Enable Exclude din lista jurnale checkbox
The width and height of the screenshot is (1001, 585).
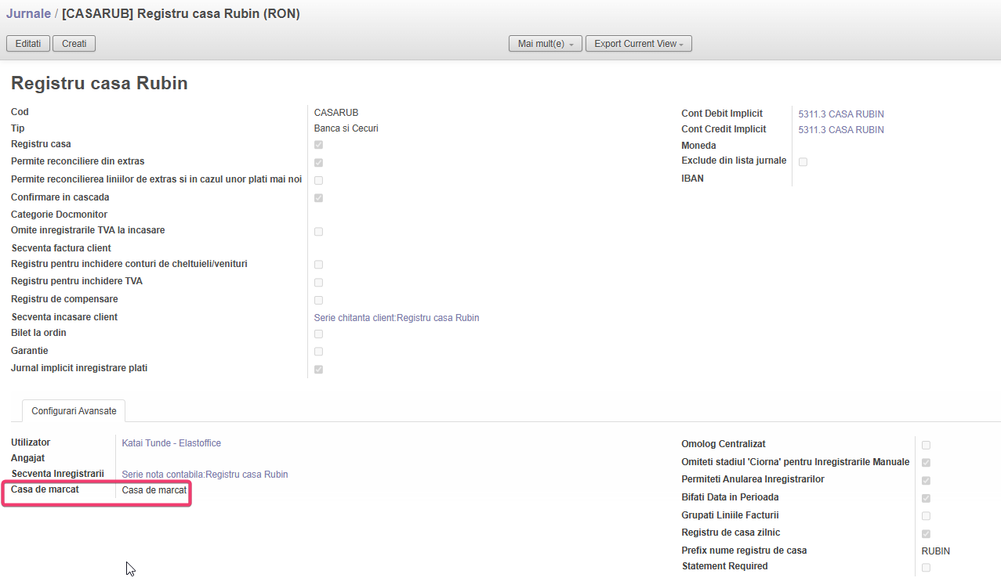coord(803,162)
